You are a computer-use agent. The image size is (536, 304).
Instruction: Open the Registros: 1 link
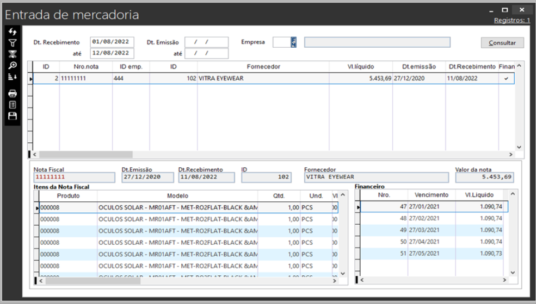click(512, 20)
